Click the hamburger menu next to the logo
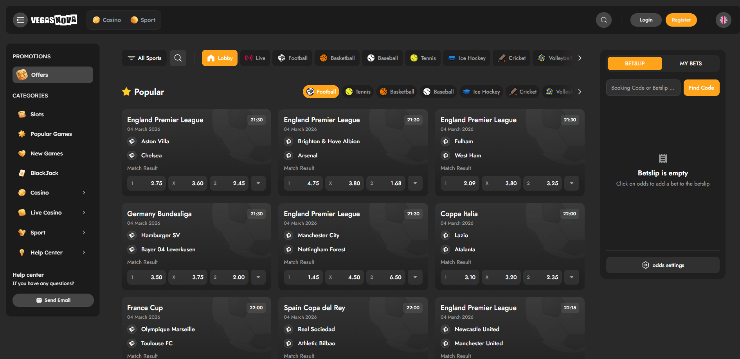The image size is (740, 359). (x=20, y=20)
